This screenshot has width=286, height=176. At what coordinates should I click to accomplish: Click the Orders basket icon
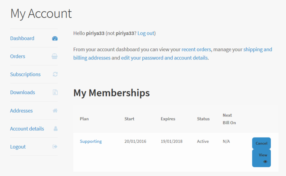[55, 56]
